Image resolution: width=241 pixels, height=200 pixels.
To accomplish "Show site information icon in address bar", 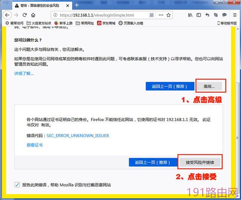I will click(x=55, y=15).
